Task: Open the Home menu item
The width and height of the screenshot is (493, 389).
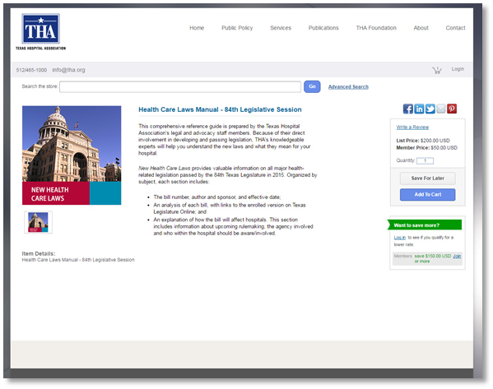Action: pos(197,28)
